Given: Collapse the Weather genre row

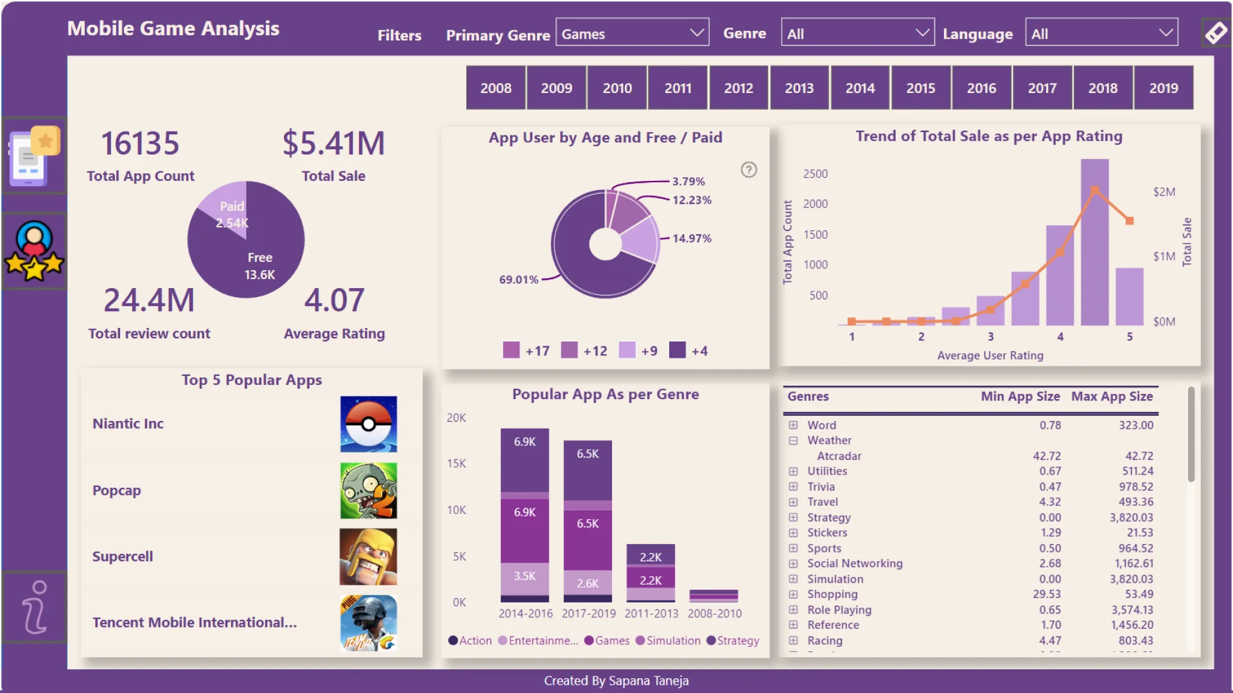Looking at the screenshot, I should [793, 441].
